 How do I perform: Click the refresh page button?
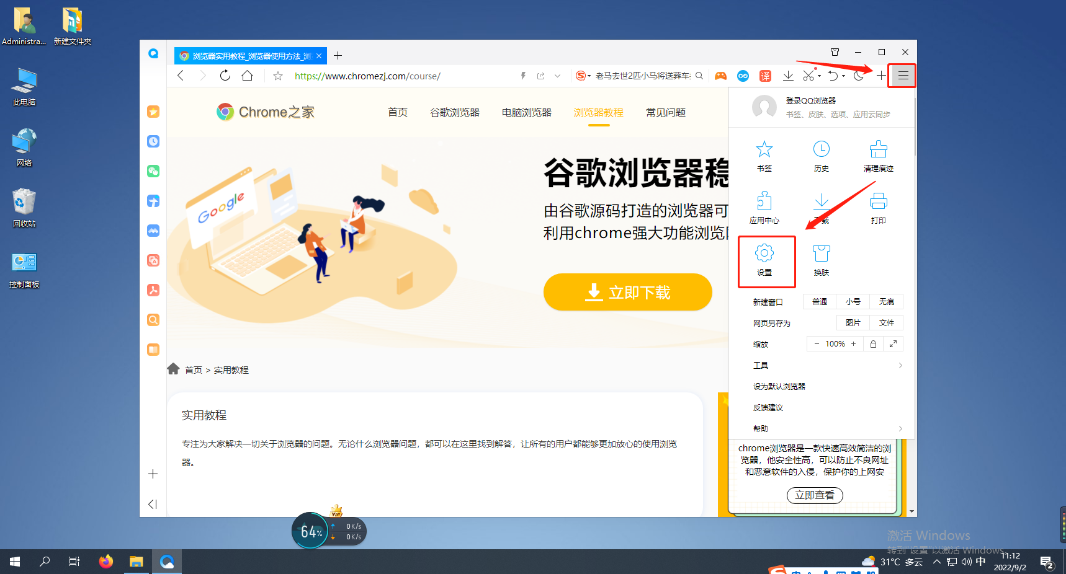pos(225,76)
